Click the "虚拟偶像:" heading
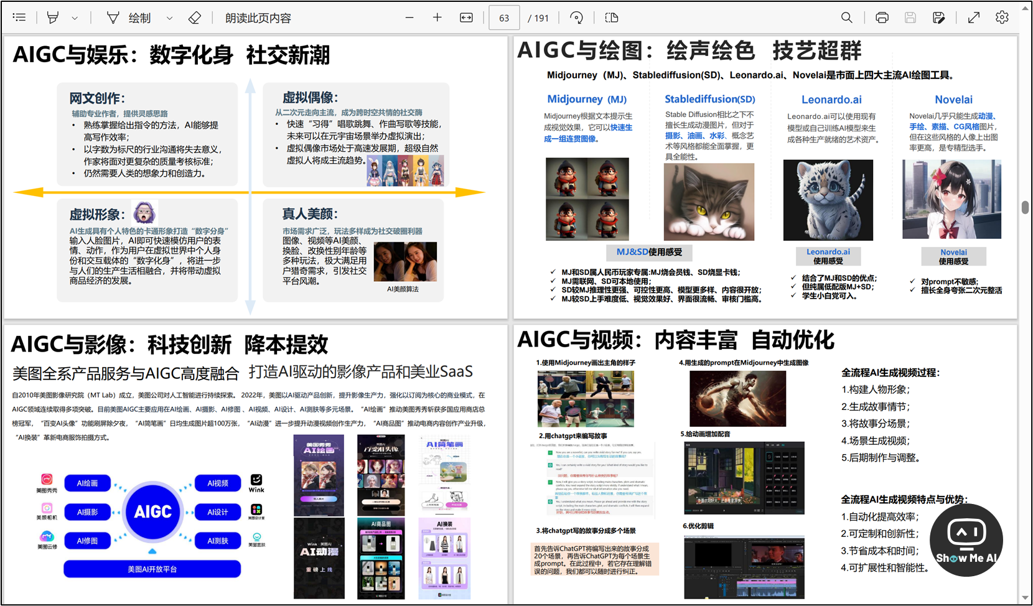1033x606 pixels. pyautogui.click(x=310, y=98)
